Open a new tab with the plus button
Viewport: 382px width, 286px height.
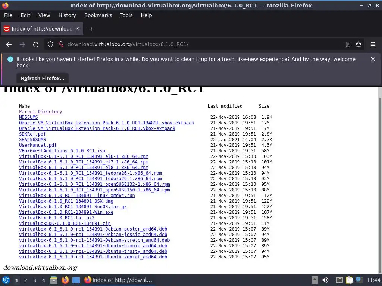[x=91, y=29]
